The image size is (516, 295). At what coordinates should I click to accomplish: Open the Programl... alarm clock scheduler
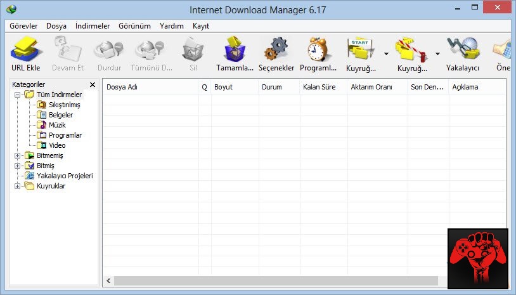[x=318, y=49]
